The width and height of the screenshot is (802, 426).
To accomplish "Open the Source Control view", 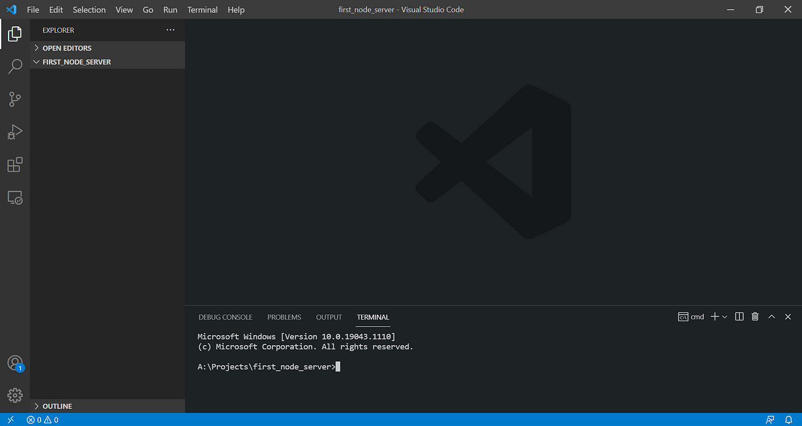I will pos(15,99).
